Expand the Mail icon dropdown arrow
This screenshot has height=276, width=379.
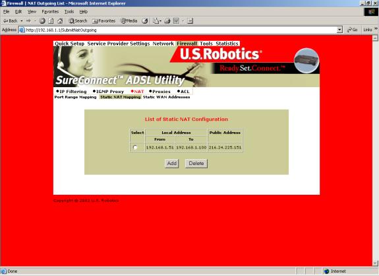pos(160,21)
